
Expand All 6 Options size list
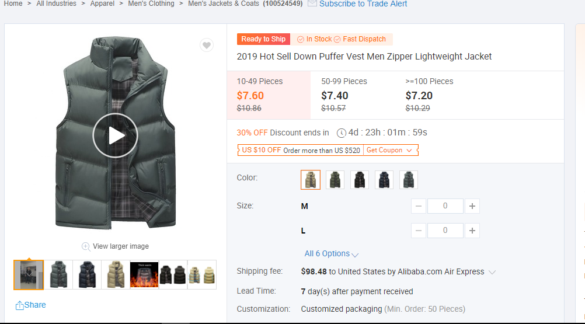point(331,254)
